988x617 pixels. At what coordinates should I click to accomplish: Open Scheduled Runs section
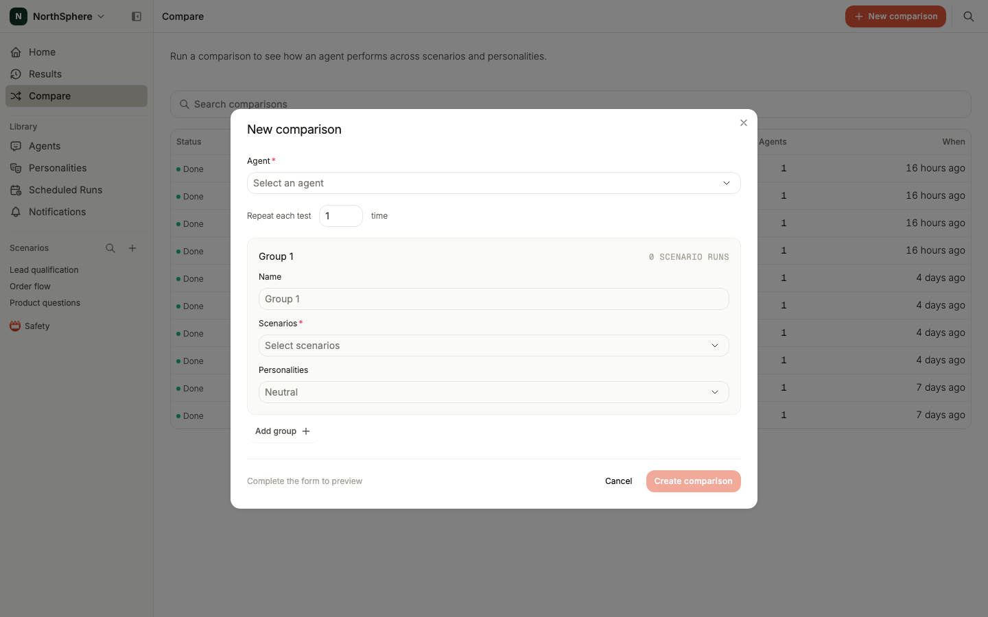click(76, 190)
